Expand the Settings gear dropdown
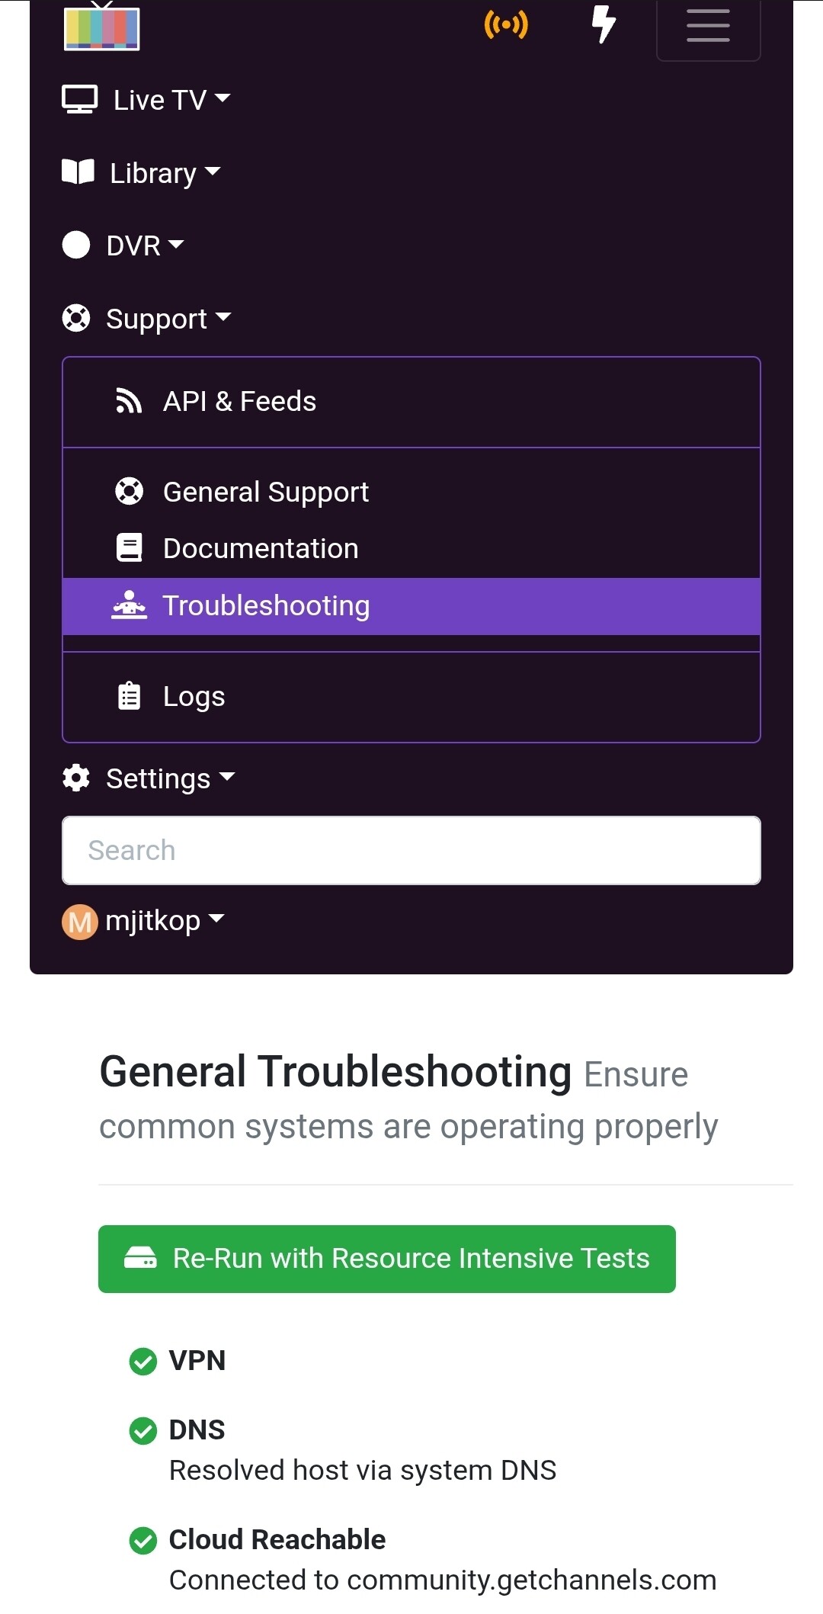This screenshot has width=823, height=1614. (x=149, y=778)
